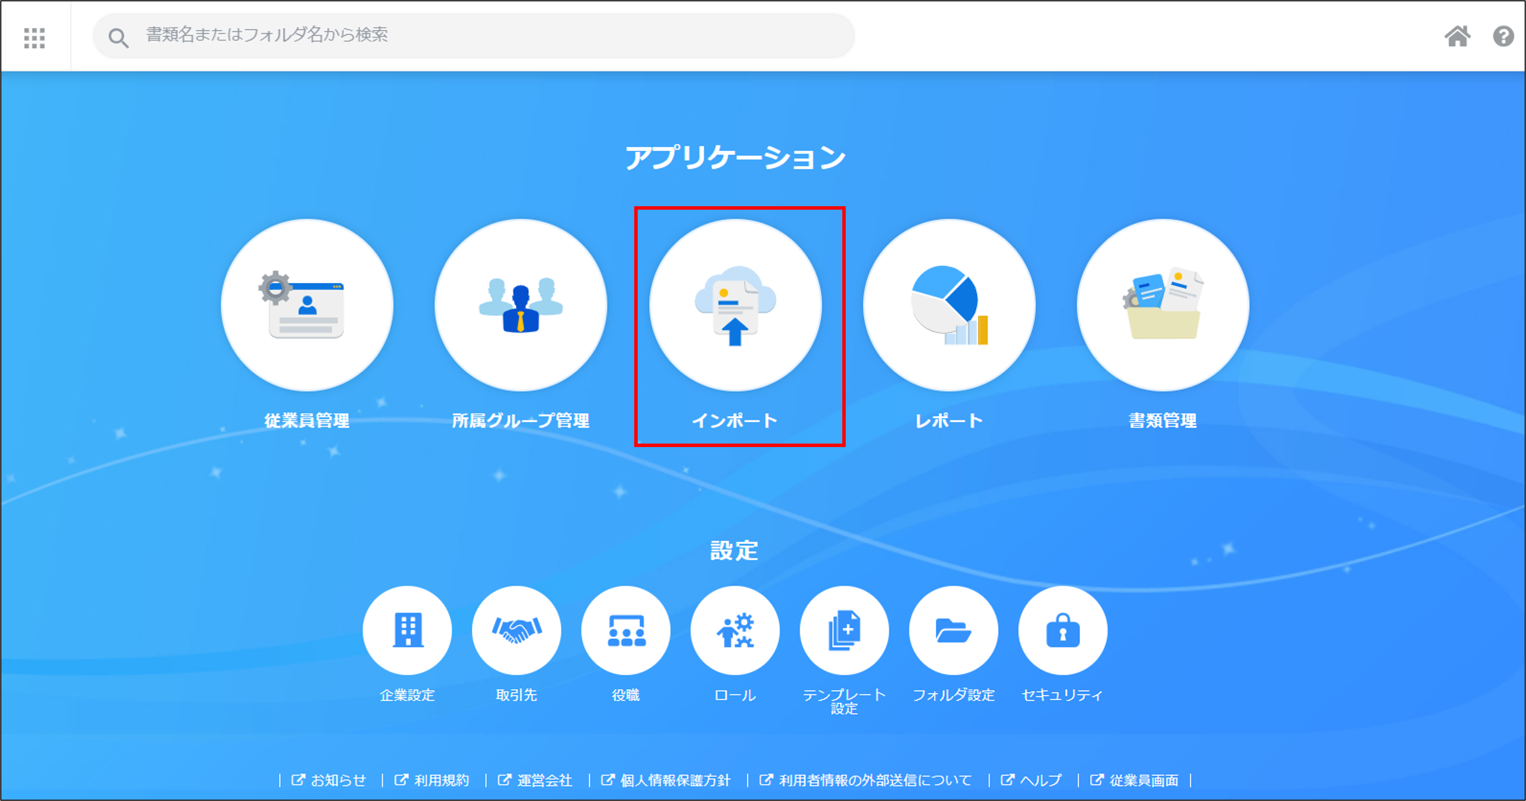The image size is (1526, 801).
Task: Go to home via house icon
Action: coord(1457,37)
